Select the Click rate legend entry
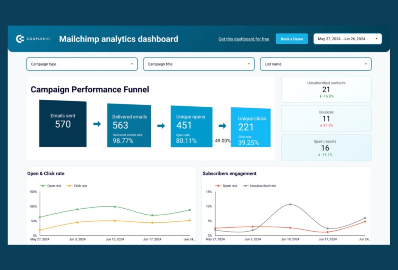The image size is (398, 270). pos(77,186)
